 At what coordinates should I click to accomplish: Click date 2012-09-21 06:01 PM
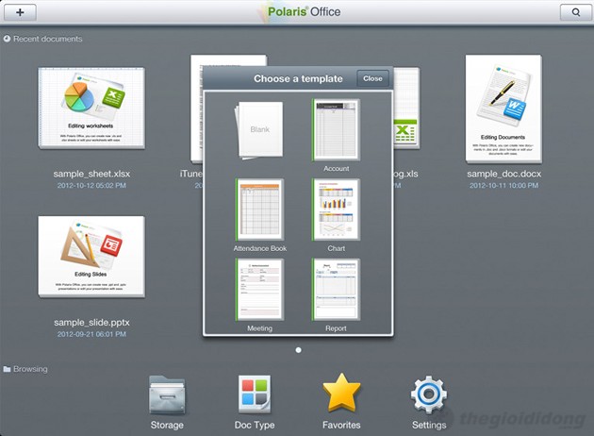click(91, 334)
